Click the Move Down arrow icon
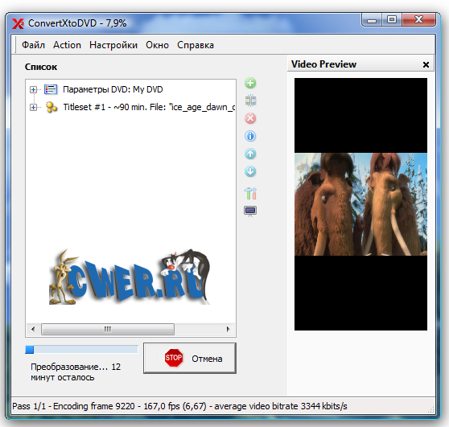The image size is (449, 427). 250,171
